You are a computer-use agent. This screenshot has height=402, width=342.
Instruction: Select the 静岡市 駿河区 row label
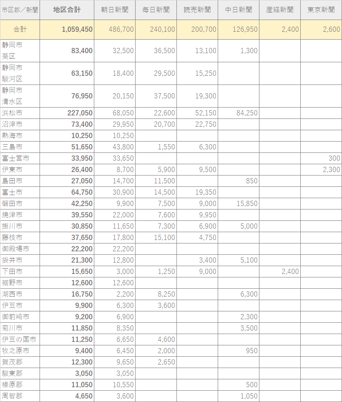[x=20, y=73]
